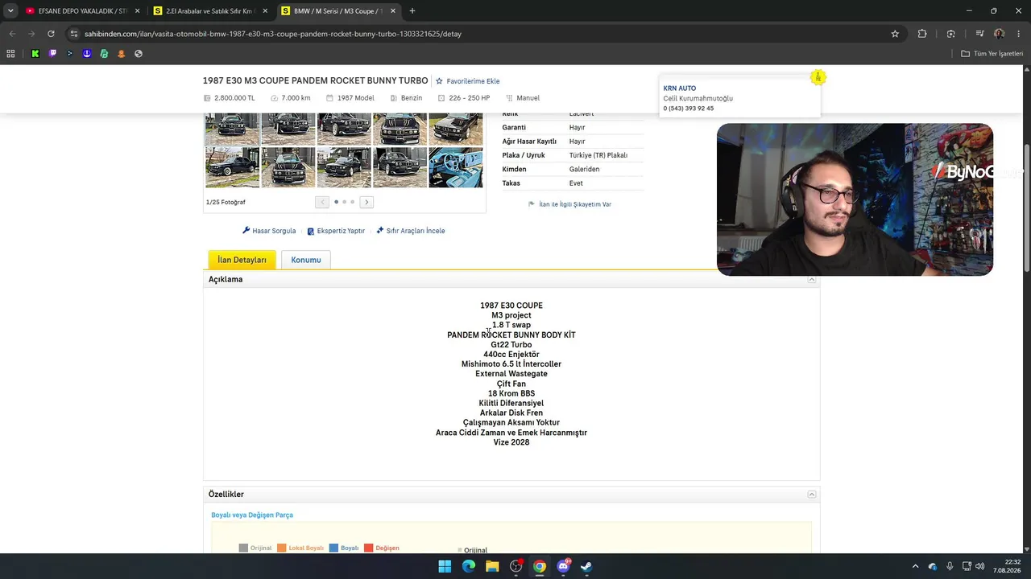This screenshot has width=1031, height=579.
Task: Bookmark this page with the star icon
Action: tap(895, 34)
